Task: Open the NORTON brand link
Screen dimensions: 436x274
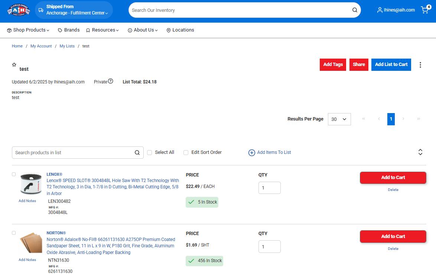Action: click(x=56, y=233)
